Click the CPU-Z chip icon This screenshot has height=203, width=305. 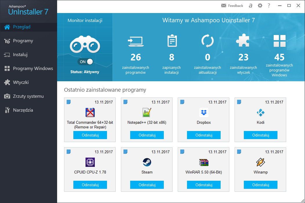pos(90,162)
